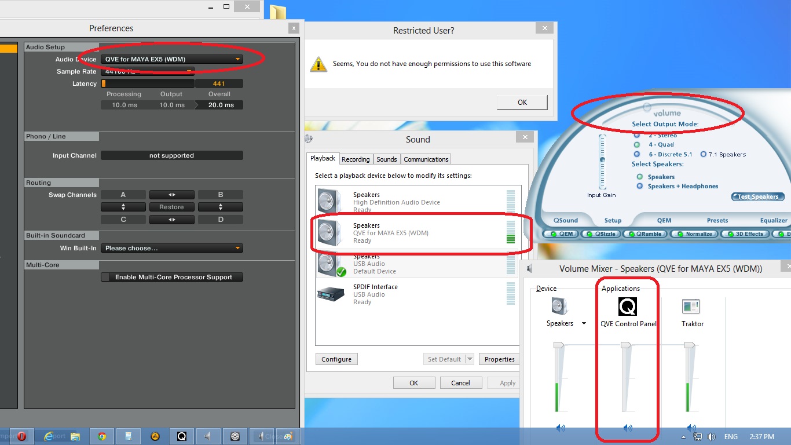The width and height of the screenshot is (791, 445).
Task: Switch to QVE Control Panel taskbar icon
Action: 182,436
